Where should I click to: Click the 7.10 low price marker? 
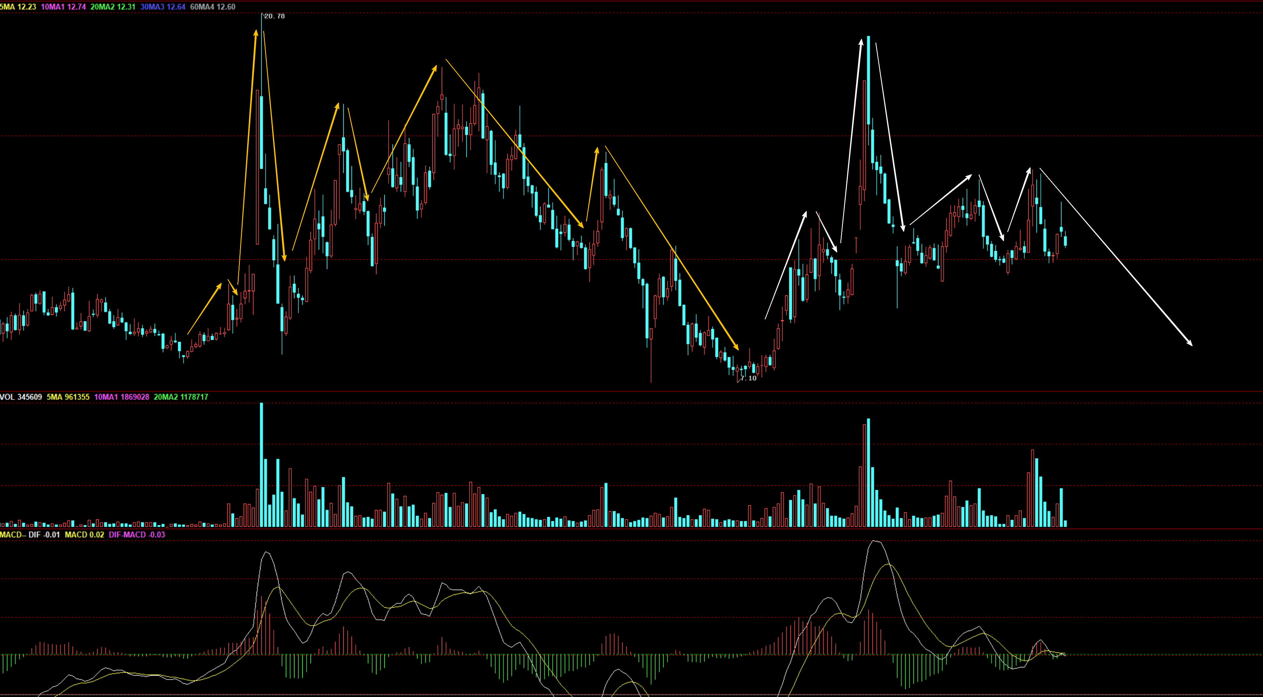pos(748,378)
